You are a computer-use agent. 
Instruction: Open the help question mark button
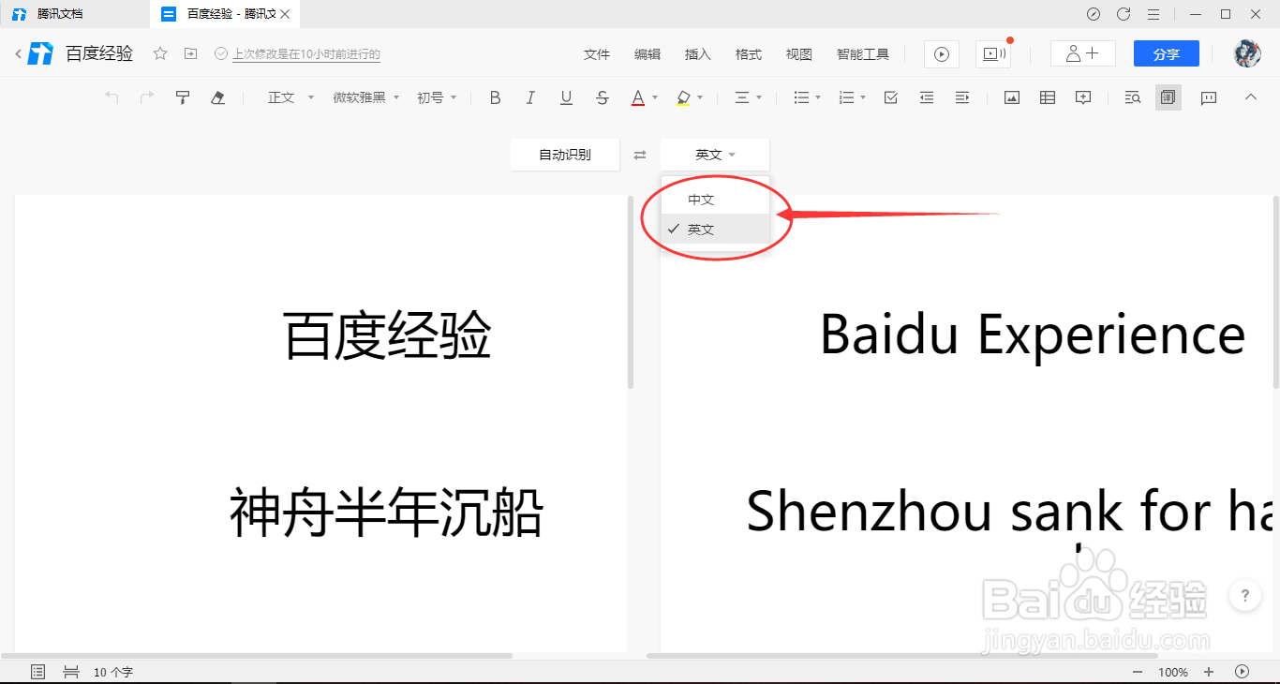tap(1244, 595)
